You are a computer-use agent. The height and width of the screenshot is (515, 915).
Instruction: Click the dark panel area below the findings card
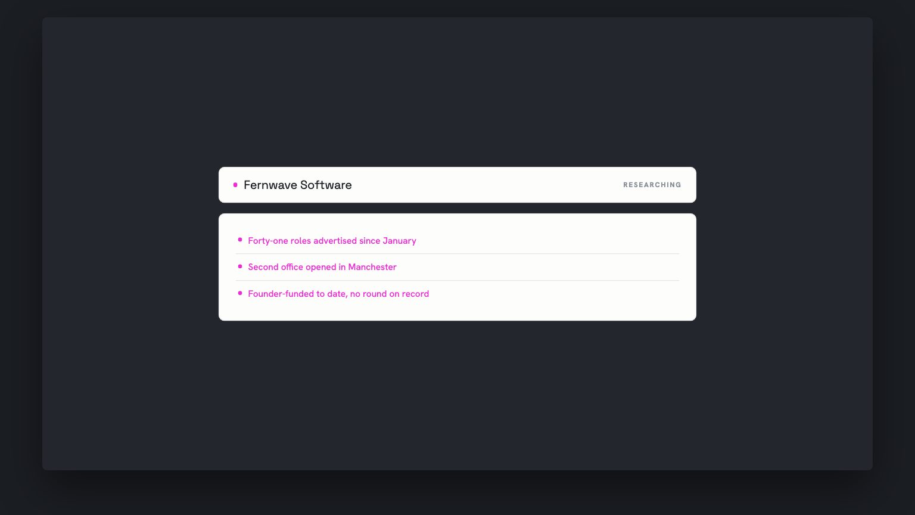click(x=457, y=395)
